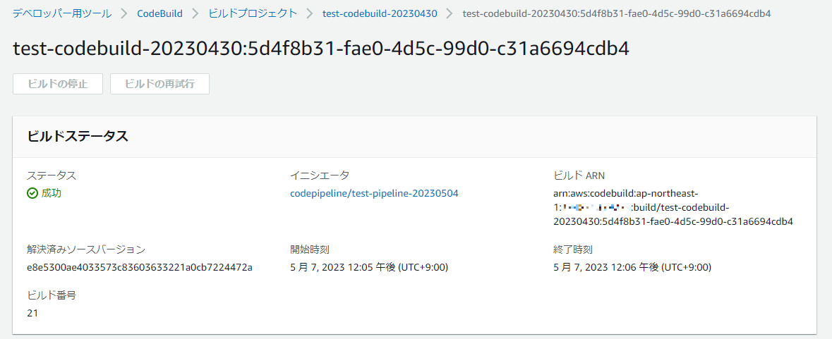Click the green success checkmark icon

pyautogui.click(x=32, y=194)
